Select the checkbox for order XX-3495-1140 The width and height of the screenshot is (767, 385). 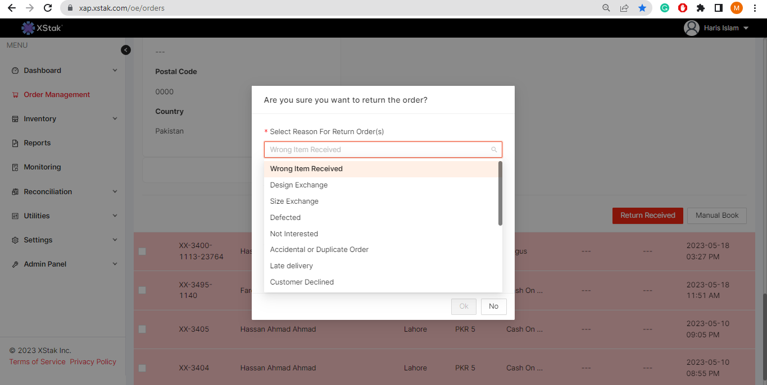(142, 290)
